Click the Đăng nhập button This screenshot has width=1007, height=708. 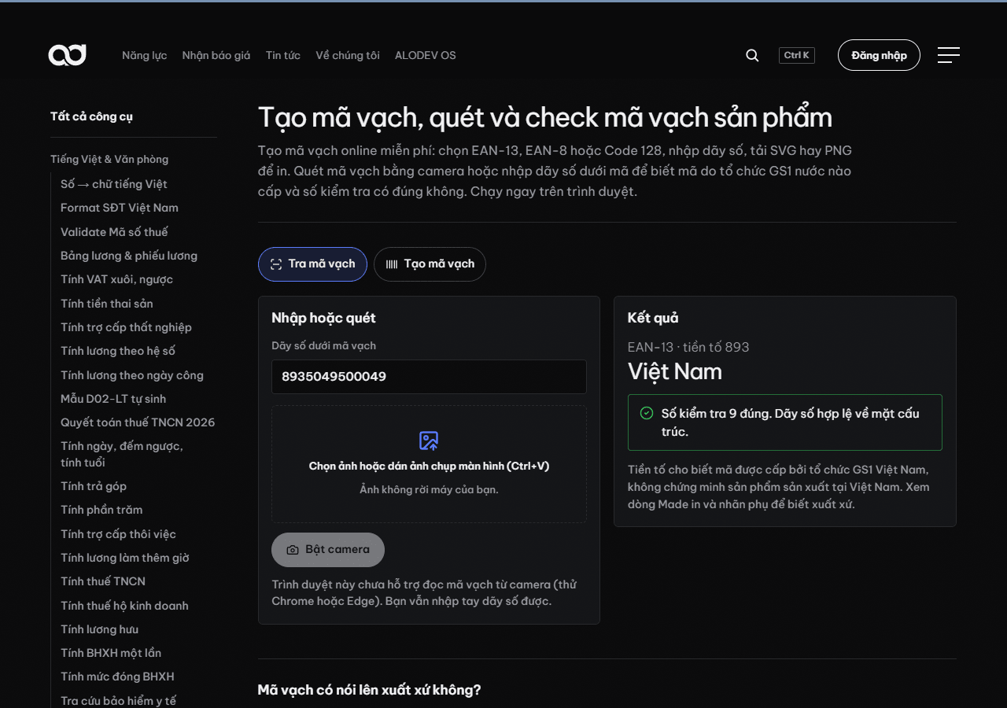(879, 55)
